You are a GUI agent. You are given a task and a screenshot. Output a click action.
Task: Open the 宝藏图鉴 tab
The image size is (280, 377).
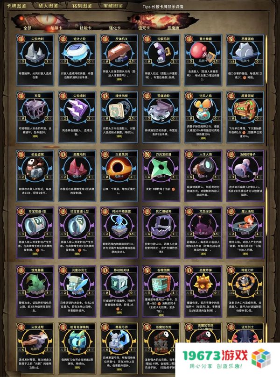(x=113, y=6)
